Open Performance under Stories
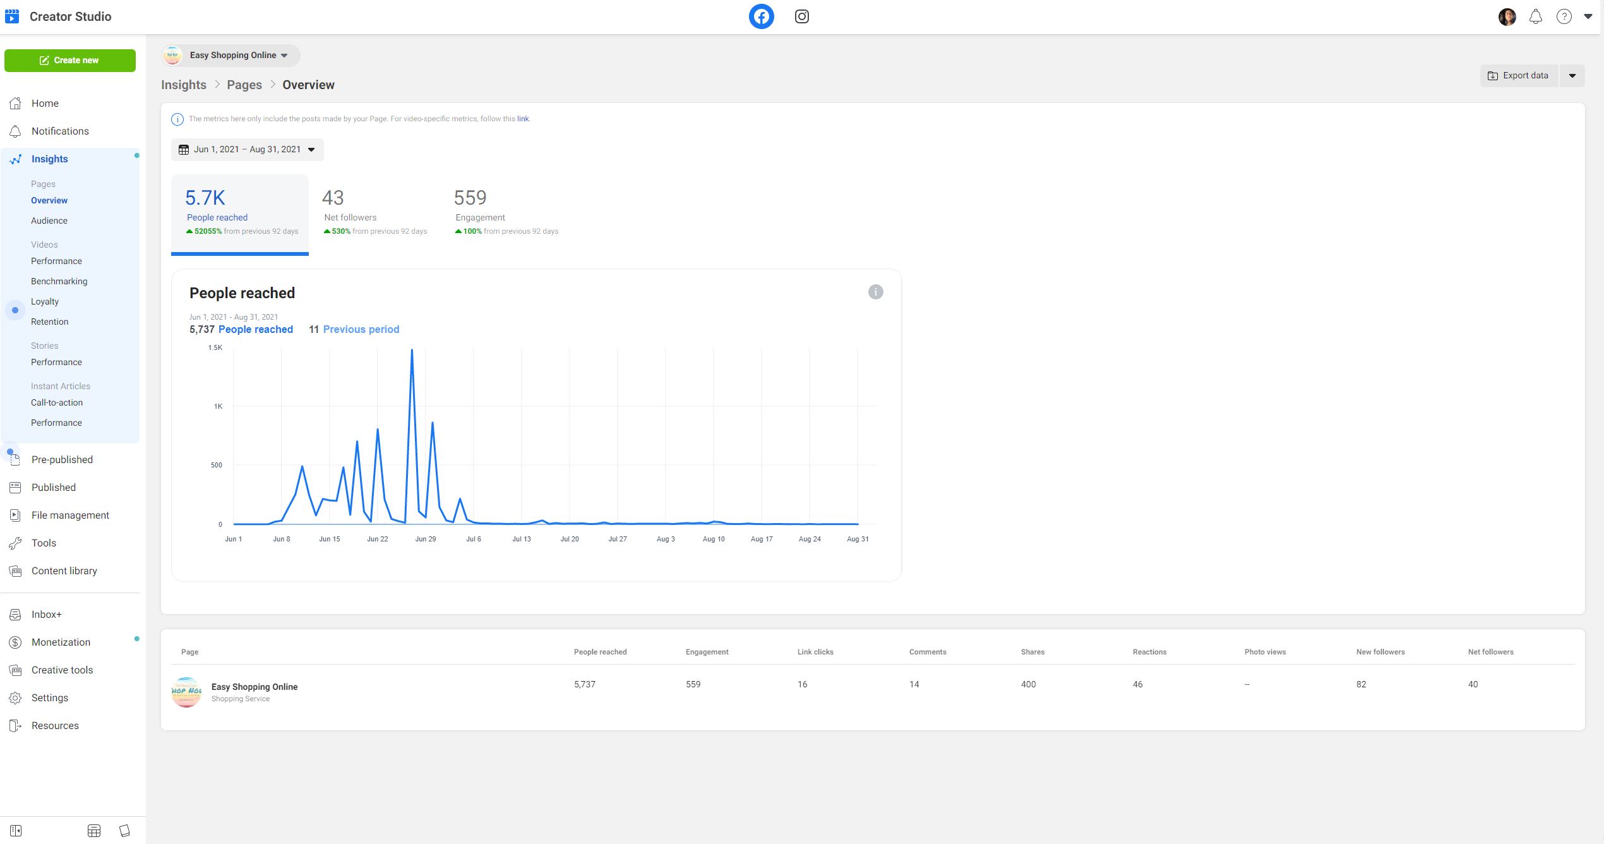 coord(56,362)
